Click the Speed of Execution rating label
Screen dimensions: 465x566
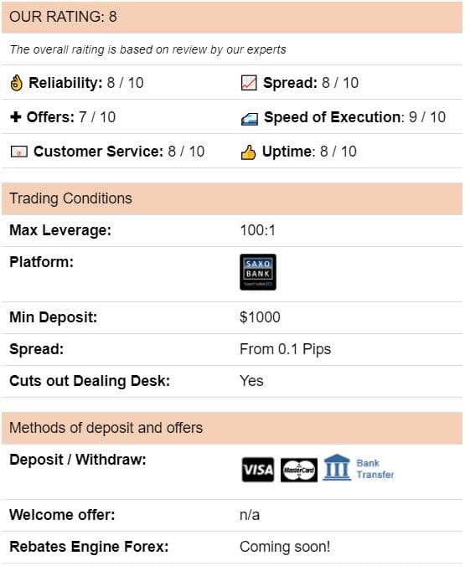[333, 117]
